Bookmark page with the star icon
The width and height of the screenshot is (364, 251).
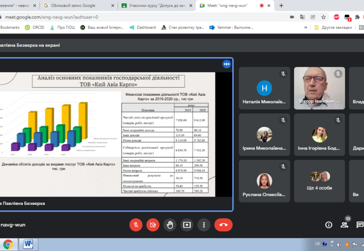[323, 17]
